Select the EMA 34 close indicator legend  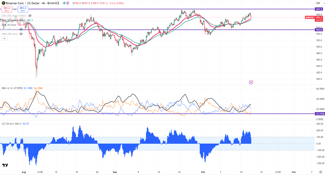click(9, 25)
